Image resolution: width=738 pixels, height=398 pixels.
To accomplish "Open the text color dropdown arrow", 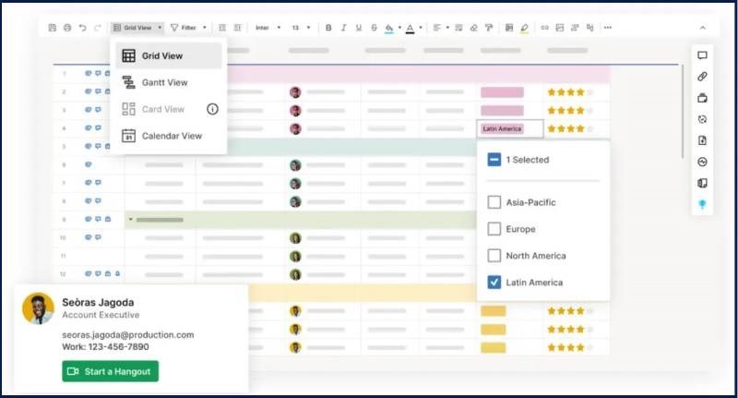I will (x=421, y=28).
